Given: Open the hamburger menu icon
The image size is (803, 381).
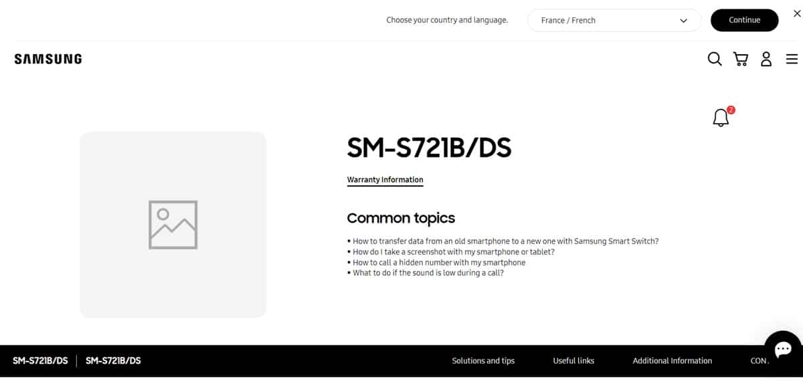Looking at the screenshot, I should (792, 59).
